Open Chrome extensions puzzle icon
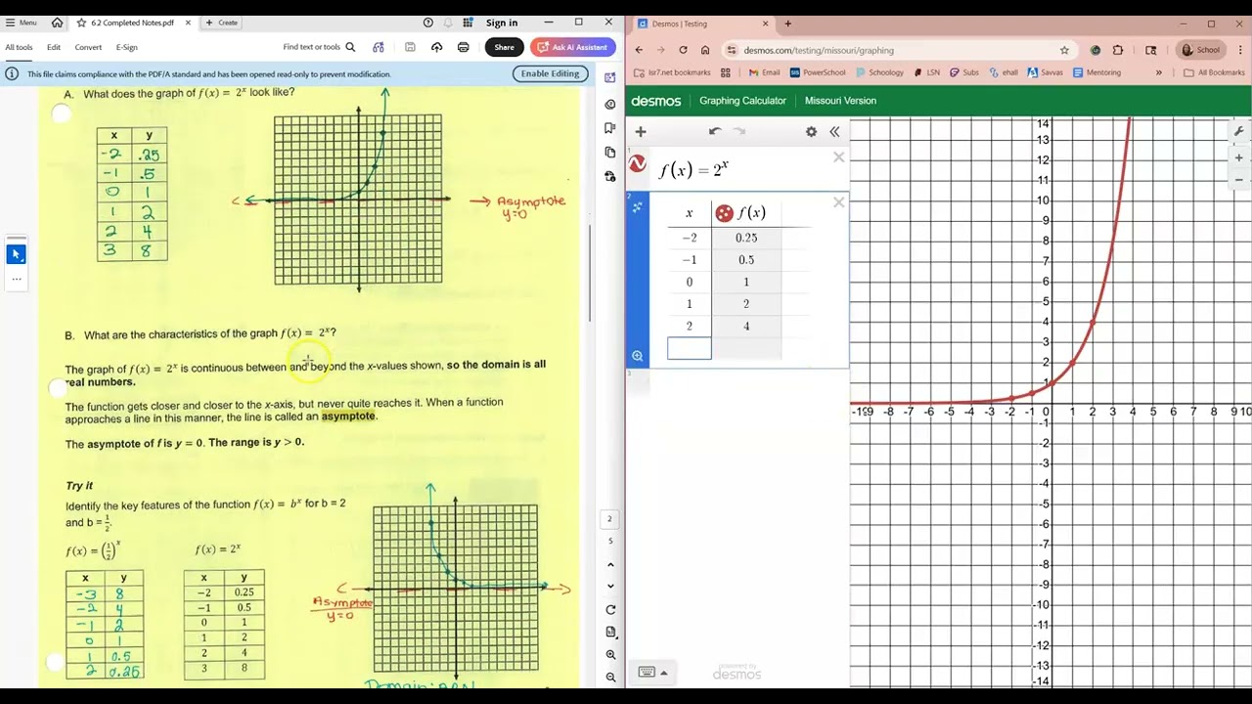Image resolution: width=1252 pixels, height=704 pixels. (1118, 50)
